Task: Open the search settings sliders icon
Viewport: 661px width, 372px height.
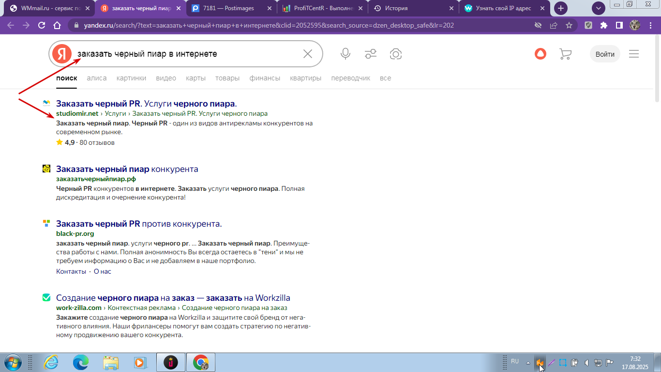Action: tap(371, 54)
